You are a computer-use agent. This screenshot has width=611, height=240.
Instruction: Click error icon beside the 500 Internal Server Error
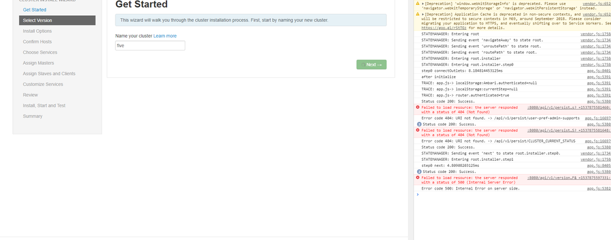[x=418, y=177]
